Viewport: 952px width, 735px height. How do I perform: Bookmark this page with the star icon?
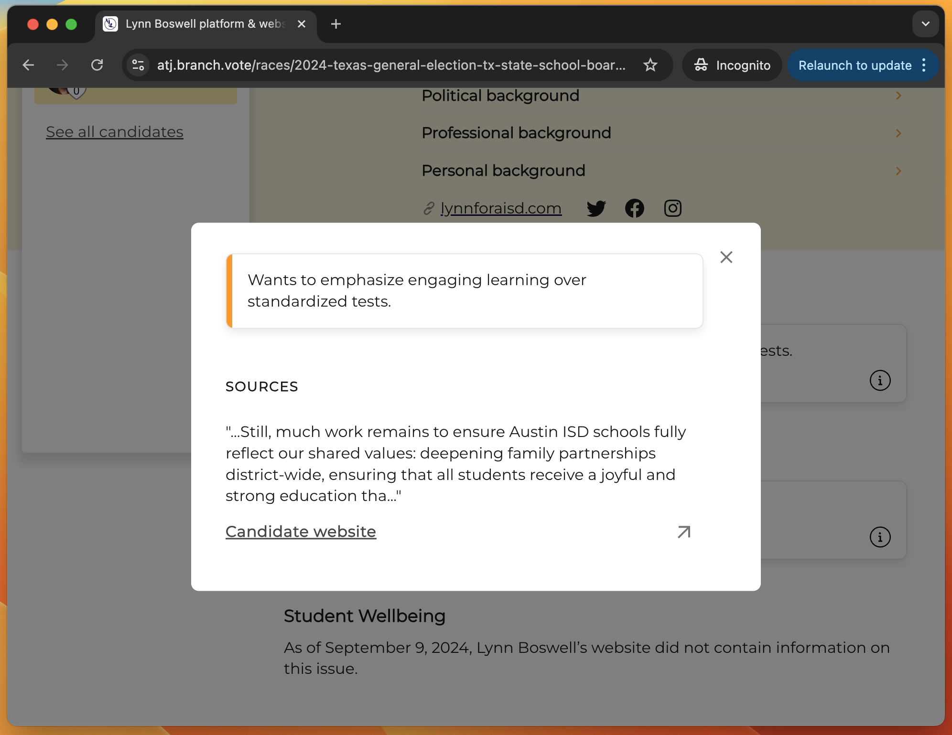click(650, 65)
